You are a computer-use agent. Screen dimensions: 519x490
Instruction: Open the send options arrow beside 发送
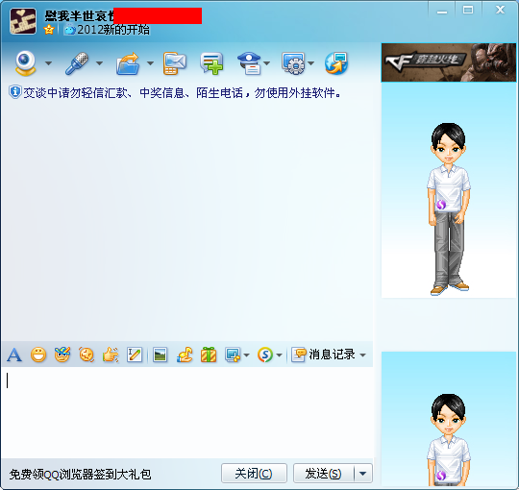coord(362,474)
